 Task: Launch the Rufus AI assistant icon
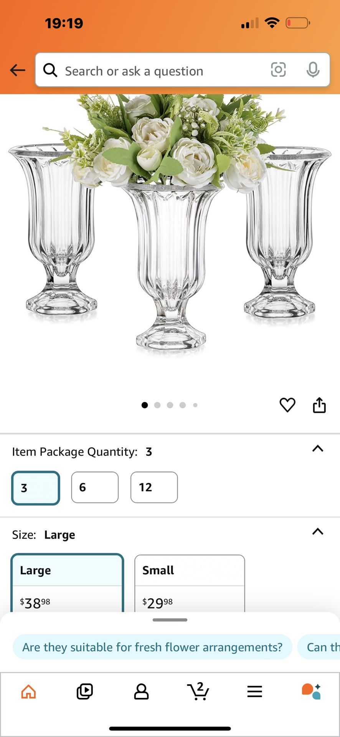tap(311, 692)
